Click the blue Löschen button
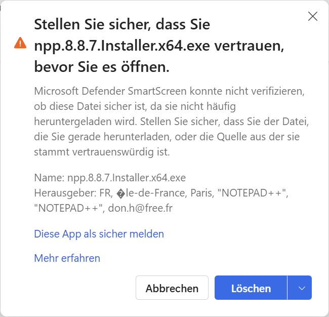Image resolution: width=329 pixels, height=317 pixels. 251,288
